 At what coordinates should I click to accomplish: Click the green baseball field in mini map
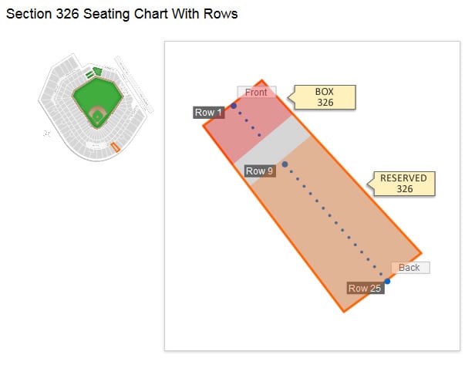click(98, 103)
